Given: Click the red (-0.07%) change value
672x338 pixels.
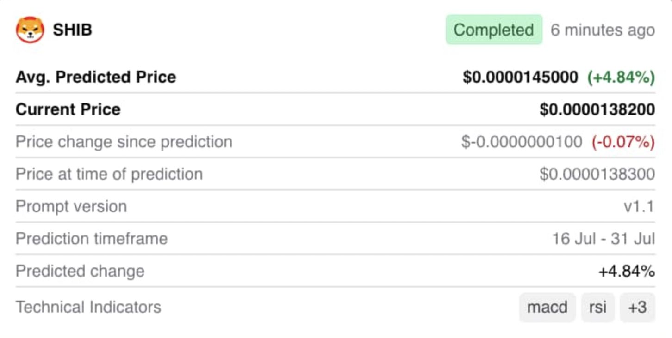Looking at the screenshot, I should pyautogui.click(x=623, y=142).
